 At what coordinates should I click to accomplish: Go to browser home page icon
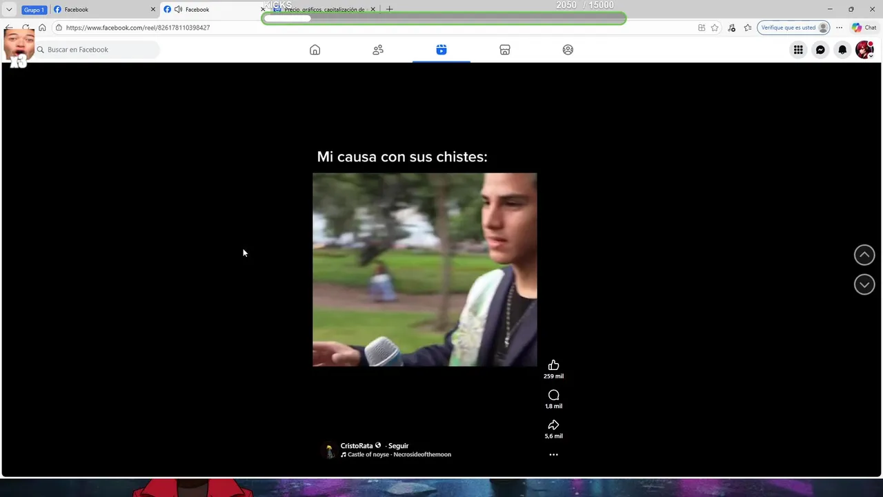click(42, 28)
